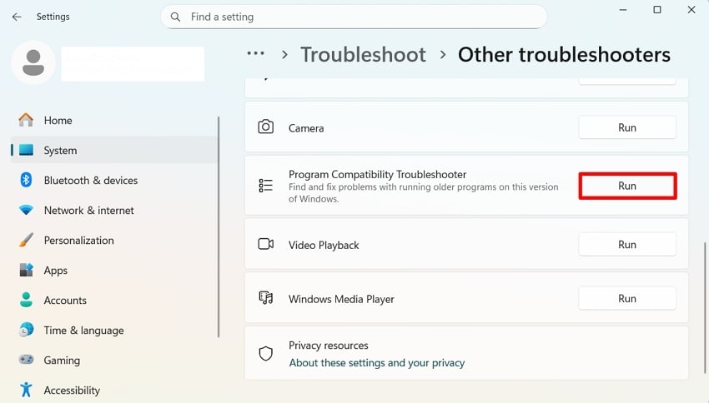Click the Find a setting search box
This screenshot has width=709, height=403.
tap(354, 17)
